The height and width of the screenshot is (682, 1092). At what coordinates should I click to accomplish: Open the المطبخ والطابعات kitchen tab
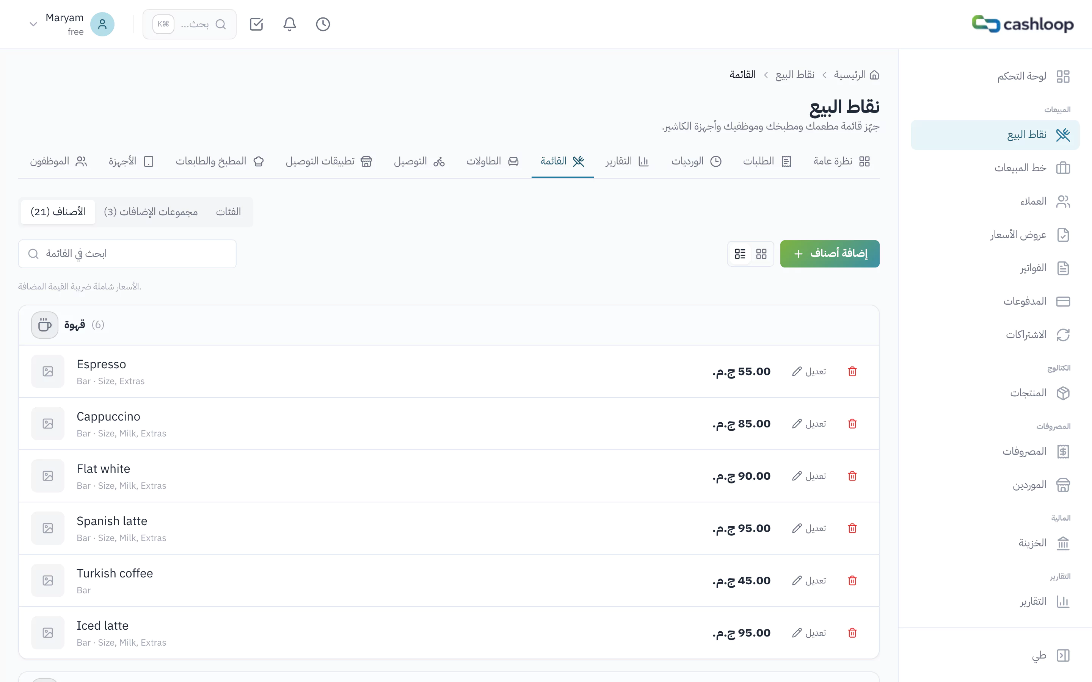point(220,161)
